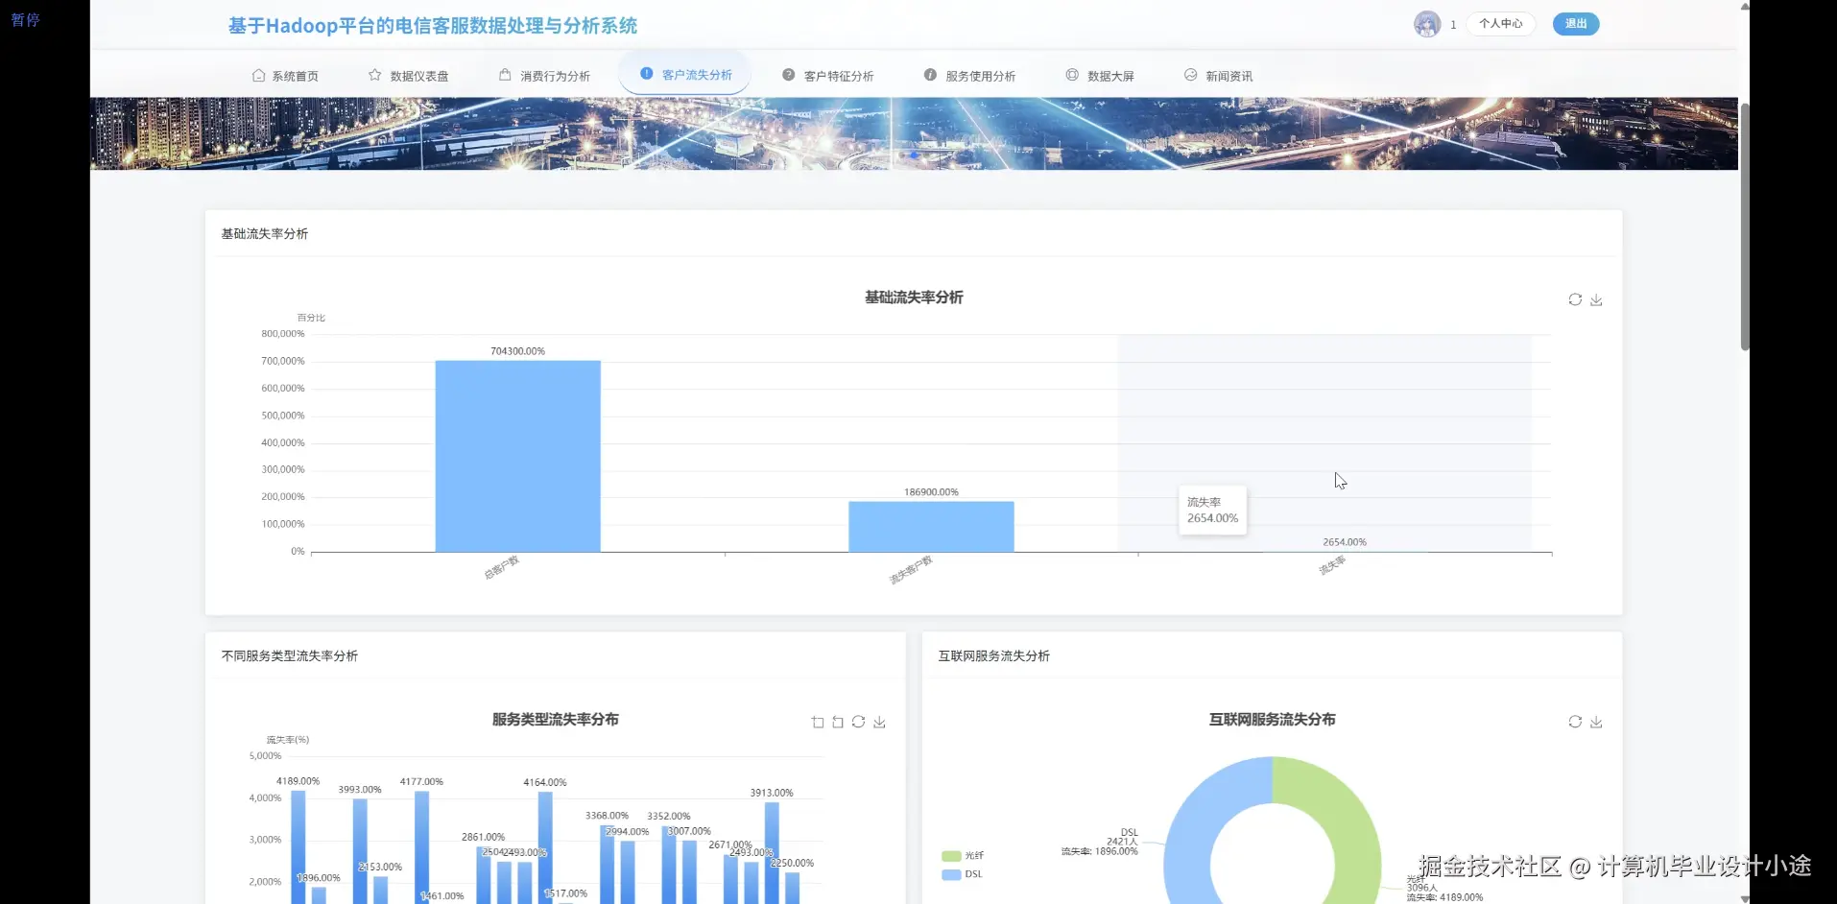Switch to the 消费行为分析 tab

544,76
